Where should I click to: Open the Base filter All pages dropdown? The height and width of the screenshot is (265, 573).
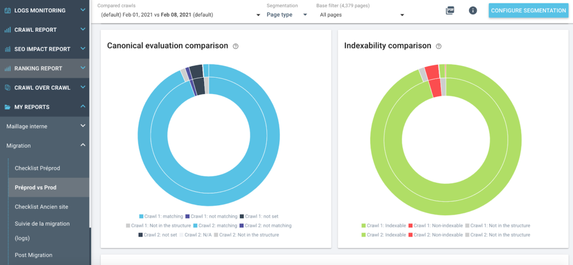pyautogui.click(x=361, y=15)
